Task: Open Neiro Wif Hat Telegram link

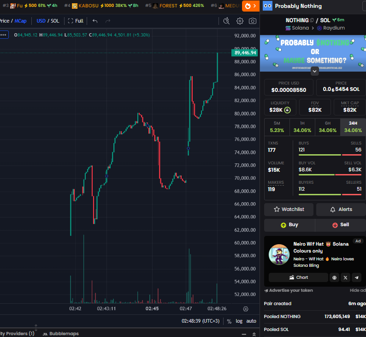Action: coord(357,277)
